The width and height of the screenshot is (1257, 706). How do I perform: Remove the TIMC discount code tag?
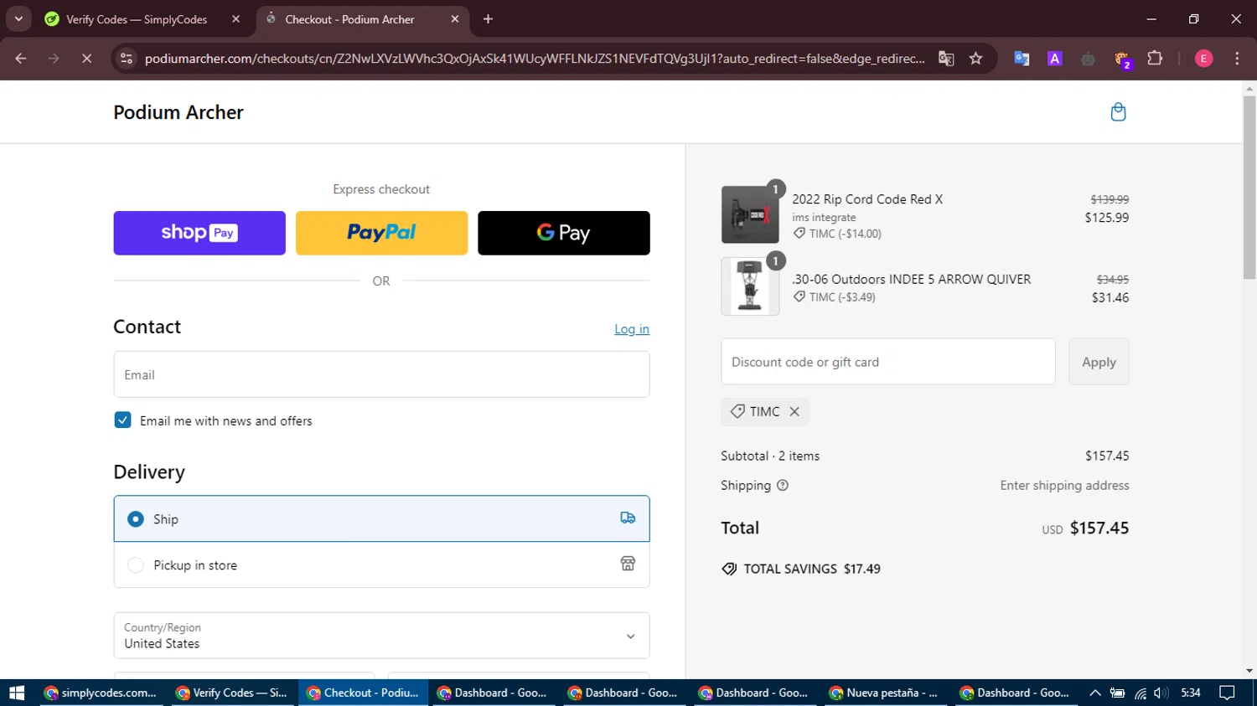[794, 411]
